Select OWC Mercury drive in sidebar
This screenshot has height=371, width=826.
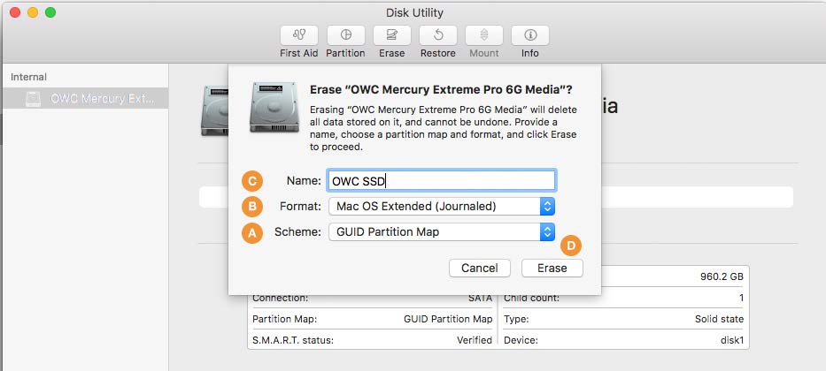(x=102, y=99)
